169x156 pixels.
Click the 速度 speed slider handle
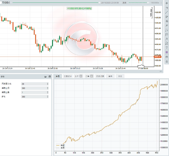click(x=148, y=3)
